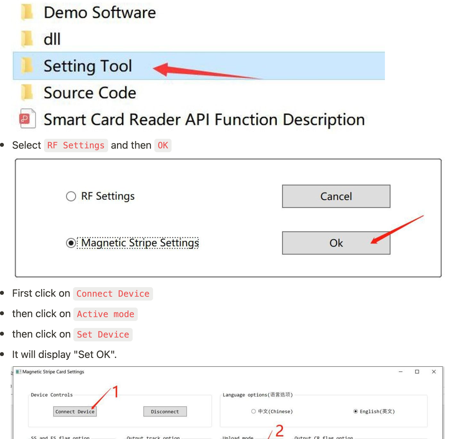Image resolution: width=472 pixels, height=439 pixels.
Task: Click the dll folder icon
Action: pos(27,39)
